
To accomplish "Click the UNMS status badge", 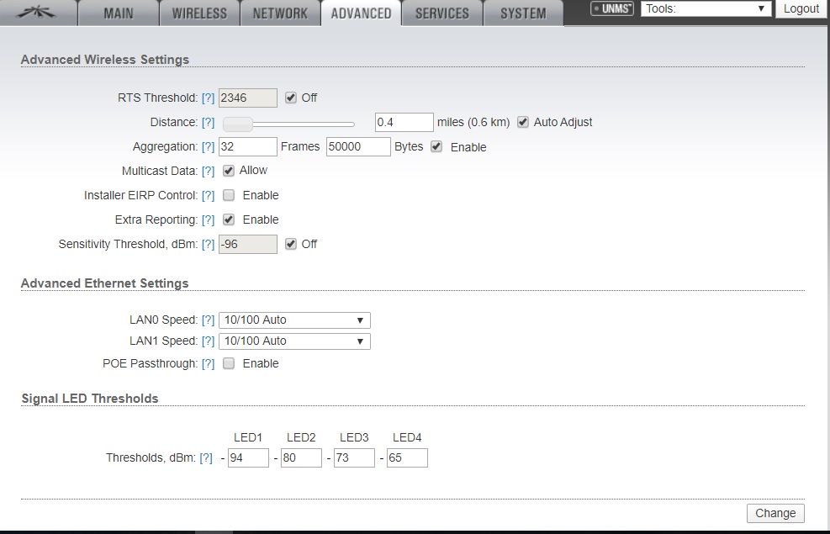I will tap(612, 9).
